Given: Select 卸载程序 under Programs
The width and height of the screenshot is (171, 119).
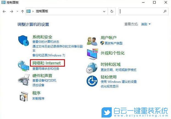Looking at the screenshot, I should 38,98.
